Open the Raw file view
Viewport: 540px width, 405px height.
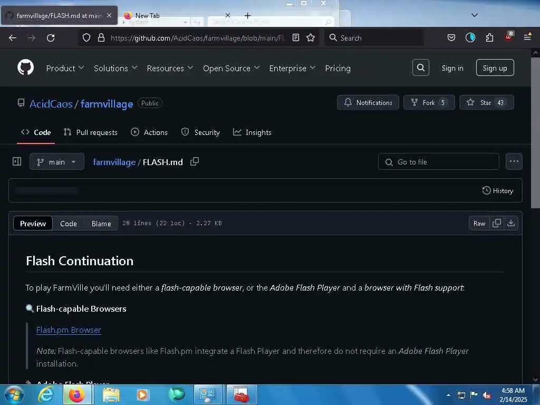[x=479, y=223]
